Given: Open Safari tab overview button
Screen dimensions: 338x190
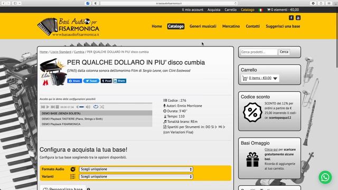Looking at the screenshot, I should (329, 3).
